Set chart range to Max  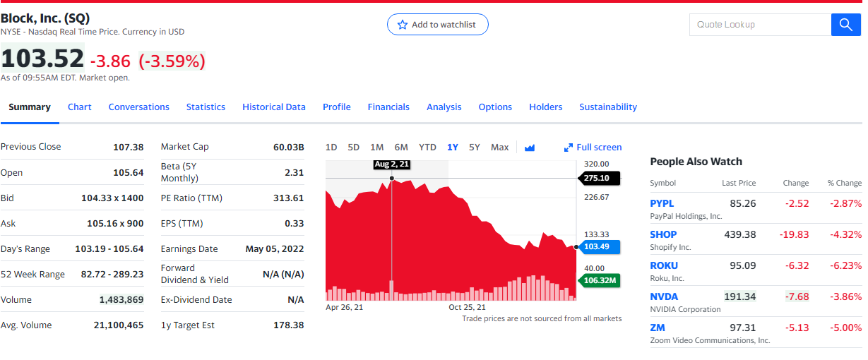click(x=500, y=147)
